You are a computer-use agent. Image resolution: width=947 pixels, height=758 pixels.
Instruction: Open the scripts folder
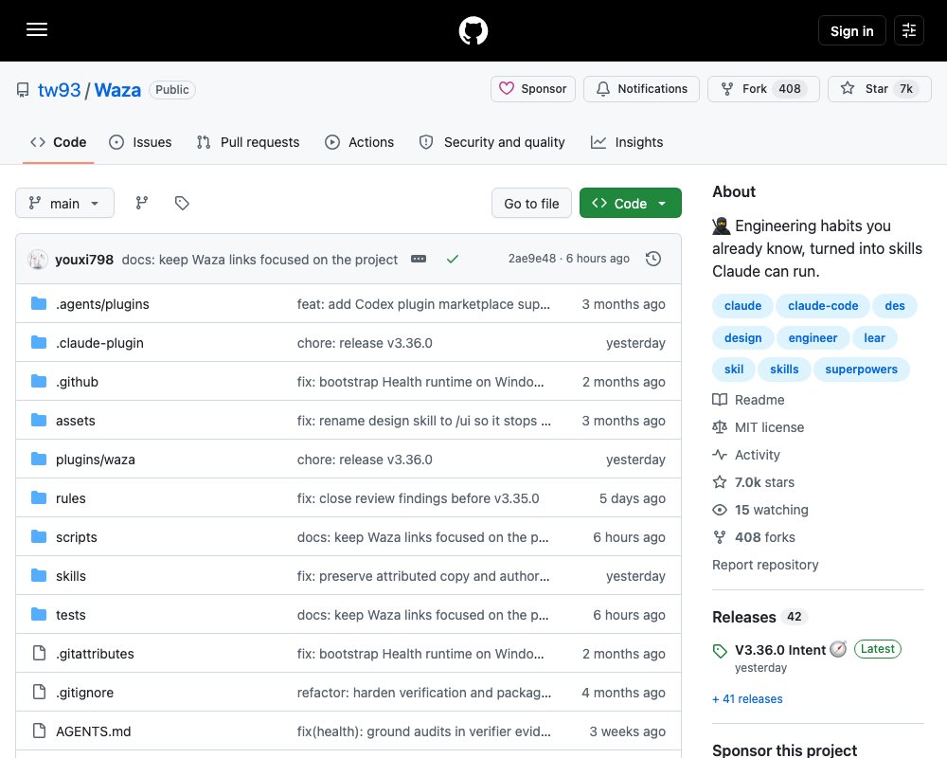coord(76,537)
